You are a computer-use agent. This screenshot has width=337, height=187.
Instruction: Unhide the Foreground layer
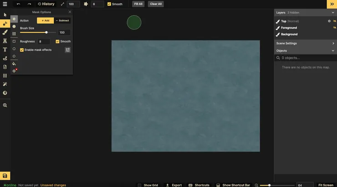click(x=335, y=28)
